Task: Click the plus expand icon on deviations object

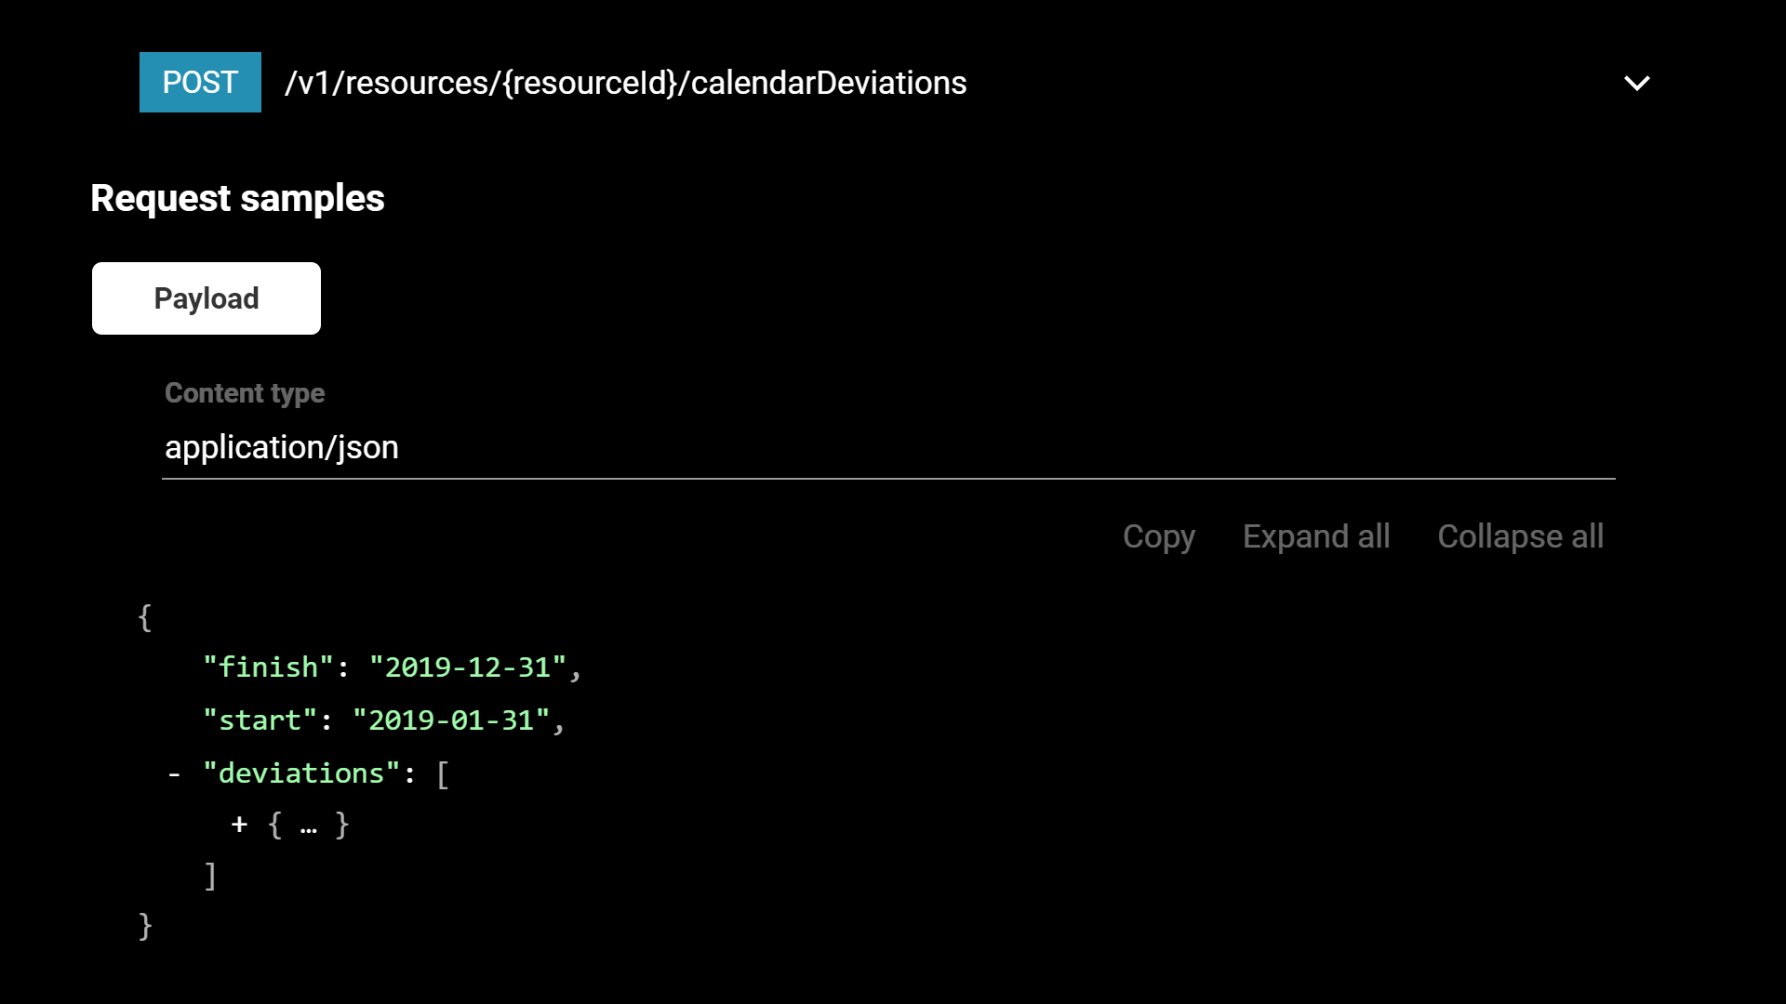Action: point(239,824)
